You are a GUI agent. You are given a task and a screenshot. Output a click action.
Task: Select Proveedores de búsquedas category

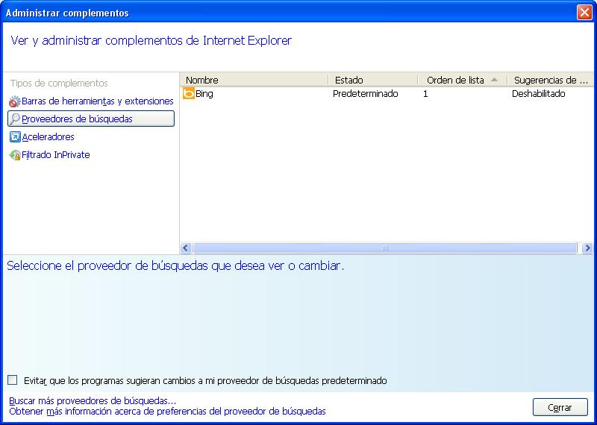pyautogui.click(x=91, y=119)
